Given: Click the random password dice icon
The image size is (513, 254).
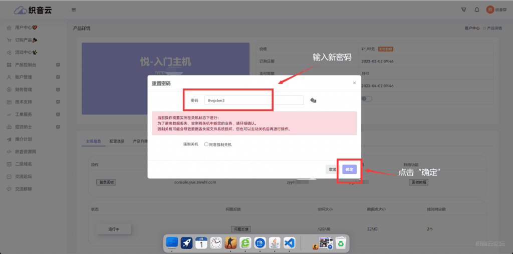Looking at the screenshot, I should pos(313,100).
